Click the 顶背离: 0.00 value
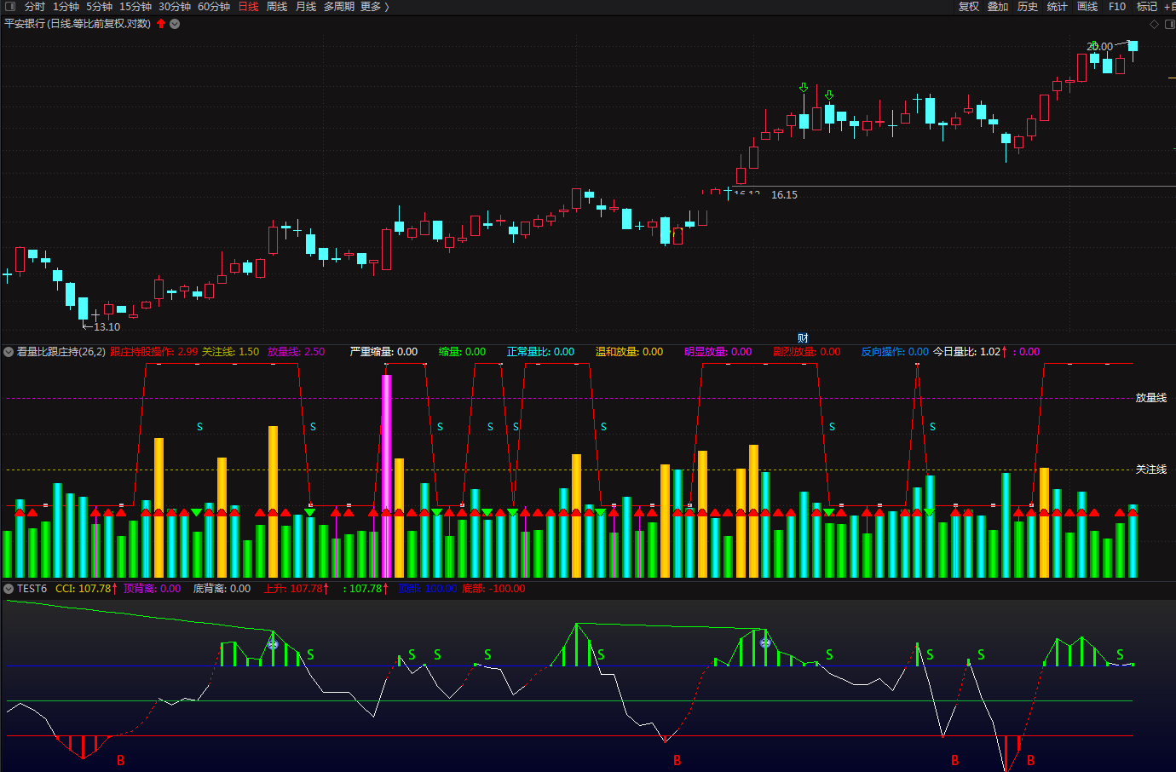Image resolution: width=1176 pixels, height=772 pixels. click(152, 589)
